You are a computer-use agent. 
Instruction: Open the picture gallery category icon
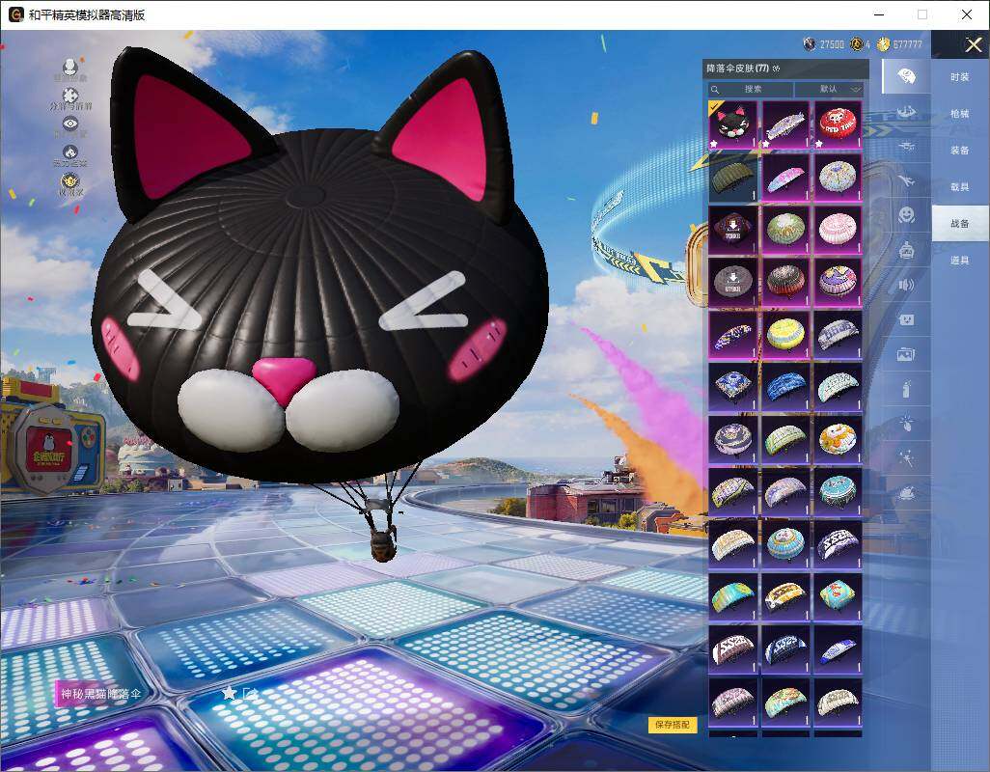906,355
